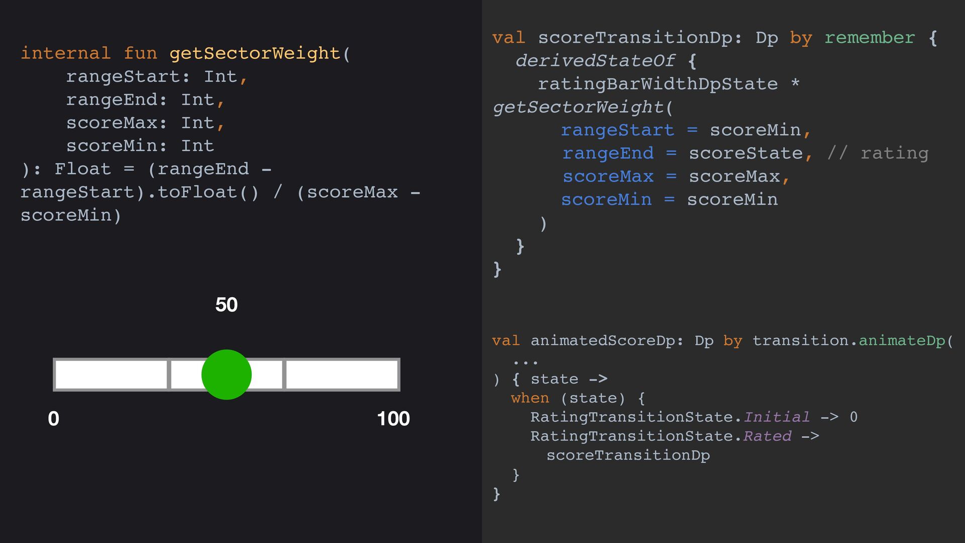This screenshot has height=543, width=965.
Task: Click the "when" keyword in the code
Action: 530,398
